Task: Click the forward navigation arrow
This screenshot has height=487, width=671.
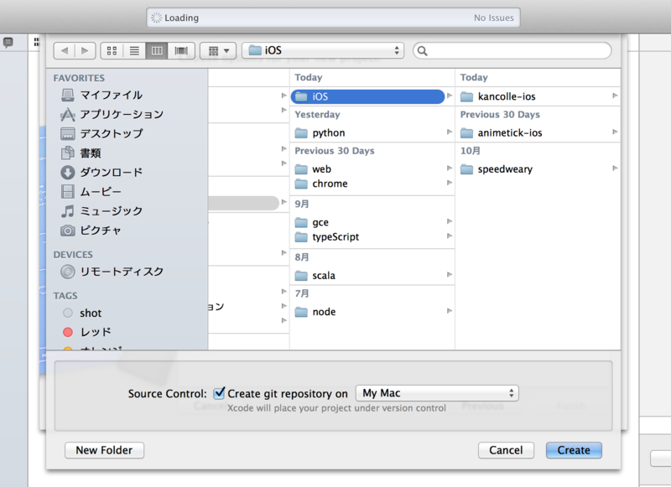Action: pos(86,50)
